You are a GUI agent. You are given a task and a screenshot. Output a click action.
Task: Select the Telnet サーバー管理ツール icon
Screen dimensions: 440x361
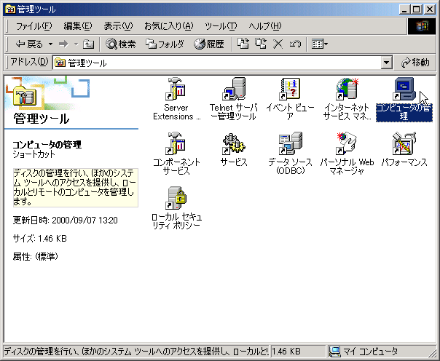pyautogui.click(x=232, y=90)
